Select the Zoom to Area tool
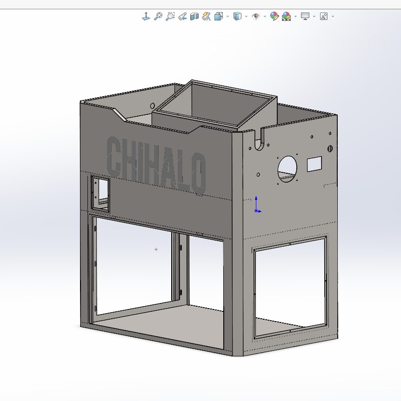The image size is (401, 401). (170, 16)
